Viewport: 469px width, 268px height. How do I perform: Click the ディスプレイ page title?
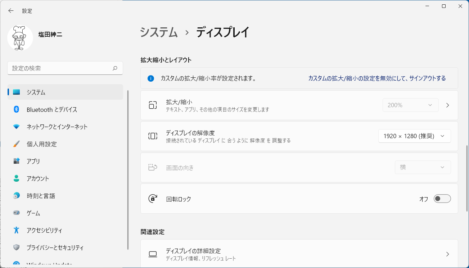[x=222, y=32]
